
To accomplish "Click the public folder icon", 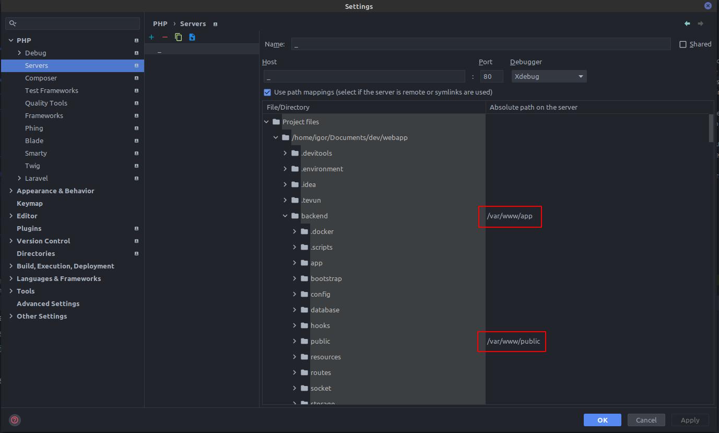I will click(304, 341).
